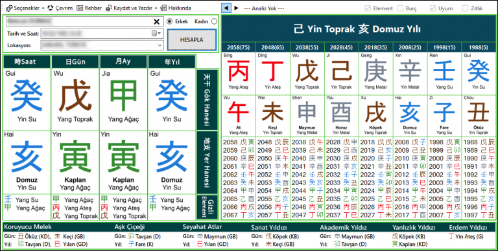This screenshot has width=498, height=251.
Task: Click the HESAPLA button
Action: tap(192, 40)
